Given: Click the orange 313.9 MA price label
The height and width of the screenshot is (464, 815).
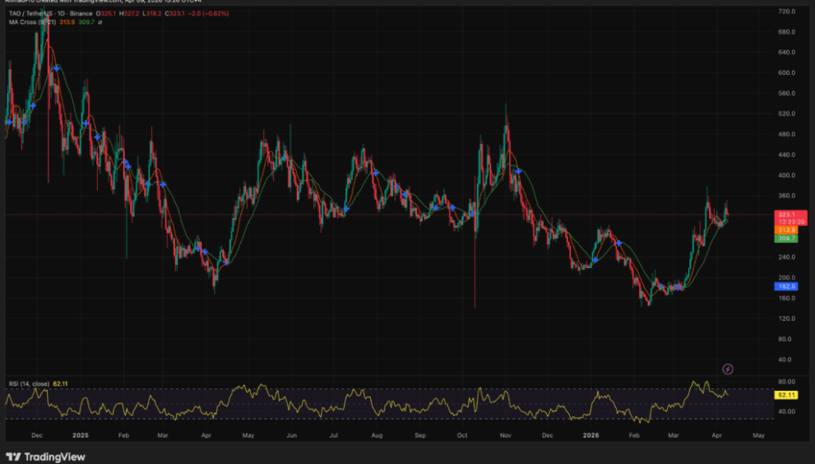Looking at the screenshot, I should point(787,230).
